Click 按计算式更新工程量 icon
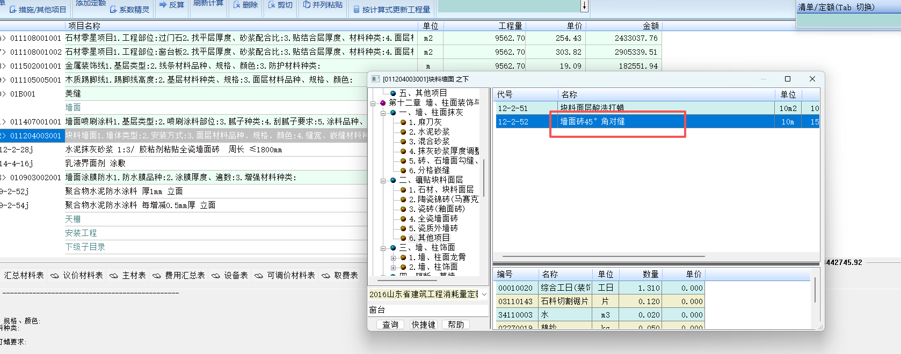The height and width of the screenshot is (354, 901). (357, 9)
